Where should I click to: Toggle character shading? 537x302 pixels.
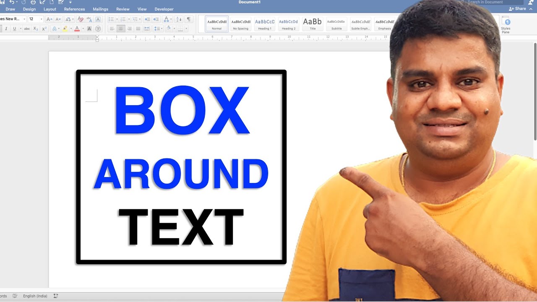click(x=89, y=29)
